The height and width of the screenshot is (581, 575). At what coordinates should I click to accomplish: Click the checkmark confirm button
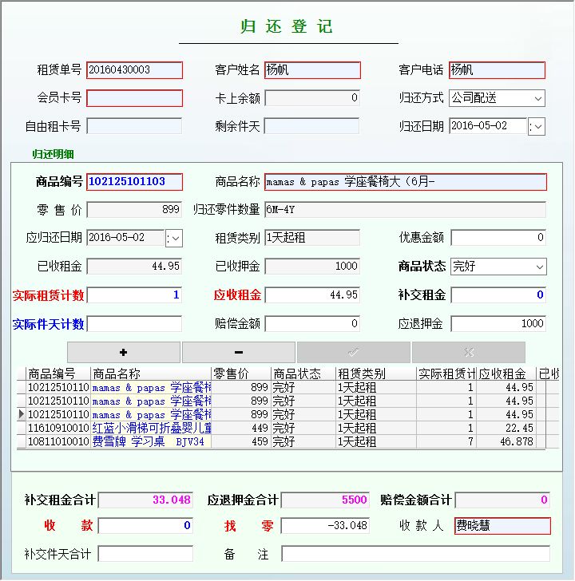click(354, 352)
